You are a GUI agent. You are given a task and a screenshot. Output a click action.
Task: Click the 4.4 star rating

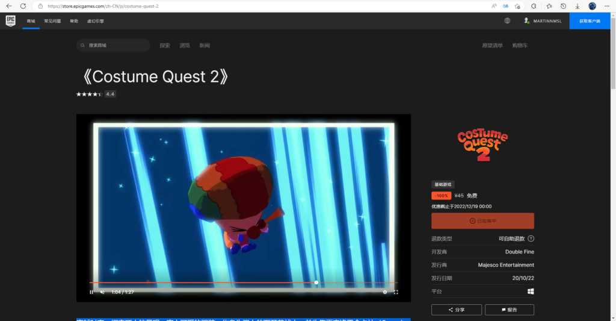[96, 94]
